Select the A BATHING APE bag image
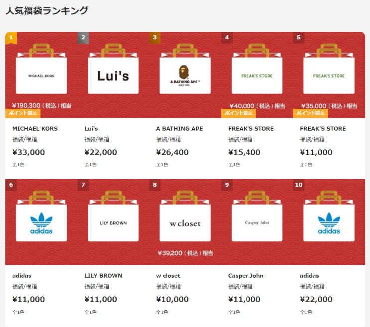The width and height of the screenshot is (370, 327). 185,75
